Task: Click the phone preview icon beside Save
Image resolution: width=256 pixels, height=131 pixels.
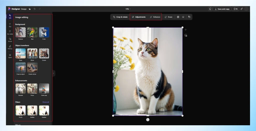Action: click(210, 9)
